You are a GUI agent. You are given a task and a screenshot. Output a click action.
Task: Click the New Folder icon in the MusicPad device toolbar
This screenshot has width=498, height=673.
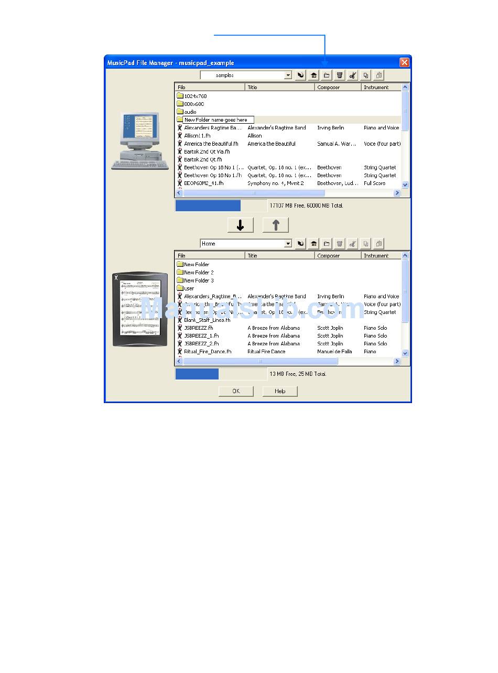click(327, 244)
